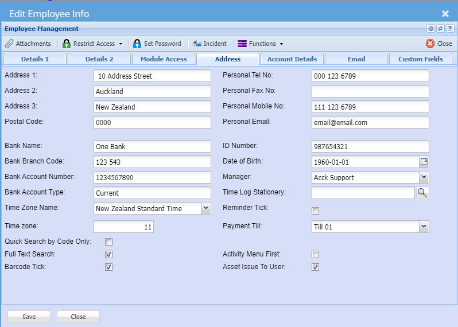This screenshot has width=458, height=327.
Task: Expand the Manager dropdown
Action: pyautogui.click(x=424, y=177)
